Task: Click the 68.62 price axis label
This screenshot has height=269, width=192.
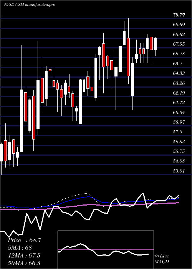Action: (x=179, y=35)
